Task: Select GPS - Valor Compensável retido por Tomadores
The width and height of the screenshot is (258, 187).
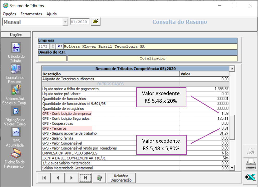Action: click(x=135, y=148)
